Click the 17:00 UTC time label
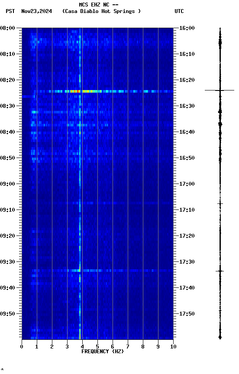The width and height of the screenshot is (239, 374). click(187, 184)
